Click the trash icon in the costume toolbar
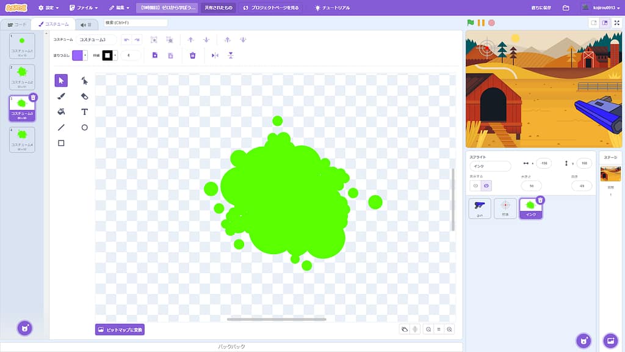Viewport: 625px width, 352px height. 193,55
